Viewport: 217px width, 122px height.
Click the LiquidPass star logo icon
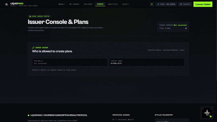pos(6,4)
